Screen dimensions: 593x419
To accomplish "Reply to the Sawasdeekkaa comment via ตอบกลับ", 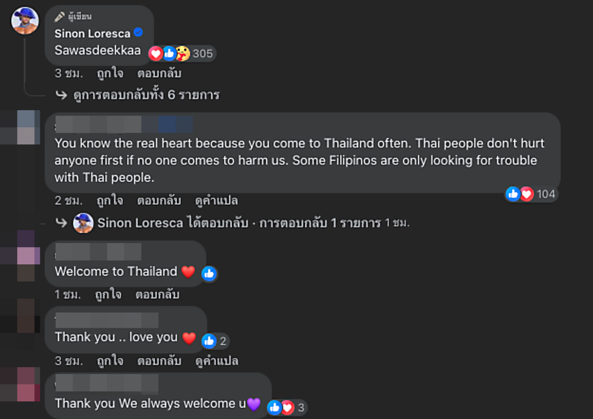I will 159,73.
